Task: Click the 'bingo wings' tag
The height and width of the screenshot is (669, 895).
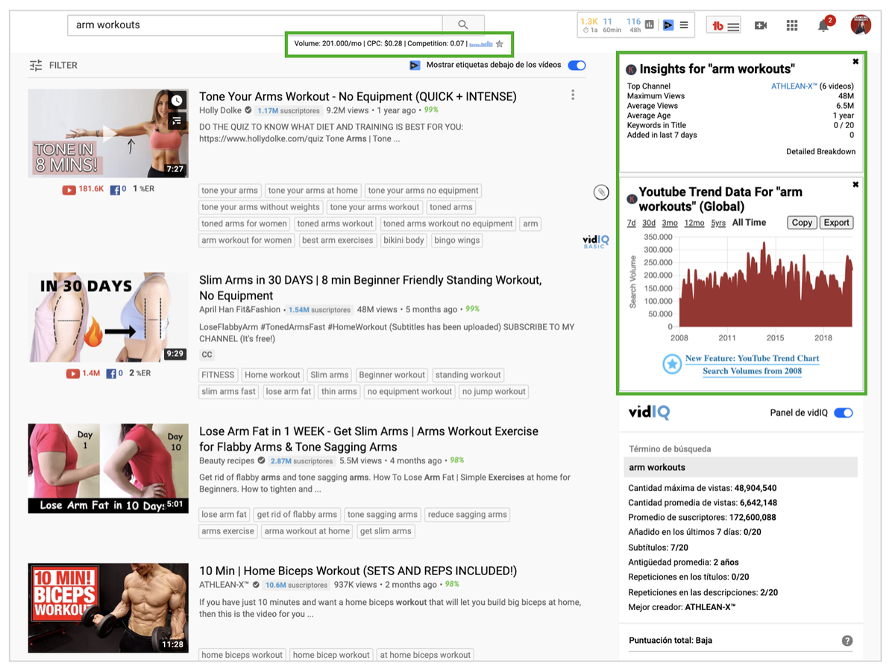Action: click(457, 241)
